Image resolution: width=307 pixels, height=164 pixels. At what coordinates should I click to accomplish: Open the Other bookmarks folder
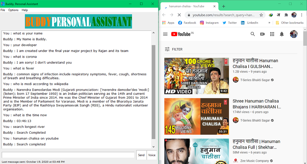pyautogui.click(x=290, y=23)
